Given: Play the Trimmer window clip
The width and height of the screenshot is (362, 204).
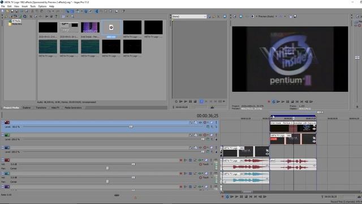Looking at the screenshot, I should 186,101.
